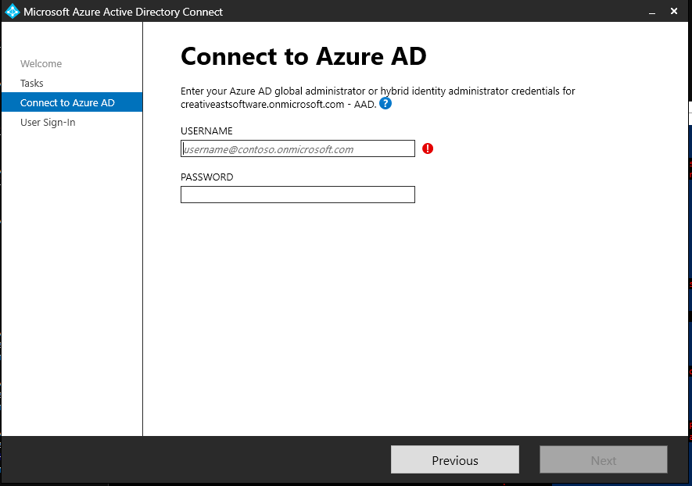
Task: Focus the USERNAME input field
Action: click(x=297, y=148)
